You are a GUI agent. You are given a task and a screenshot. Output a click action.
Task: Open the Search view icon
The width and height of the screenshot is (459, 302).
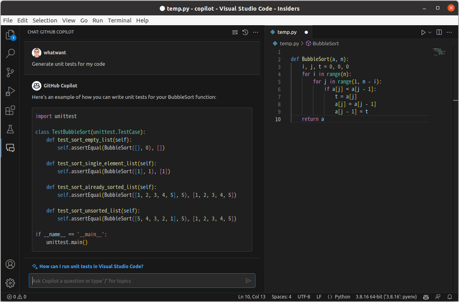pyautogui.click(x=10, y=53)
